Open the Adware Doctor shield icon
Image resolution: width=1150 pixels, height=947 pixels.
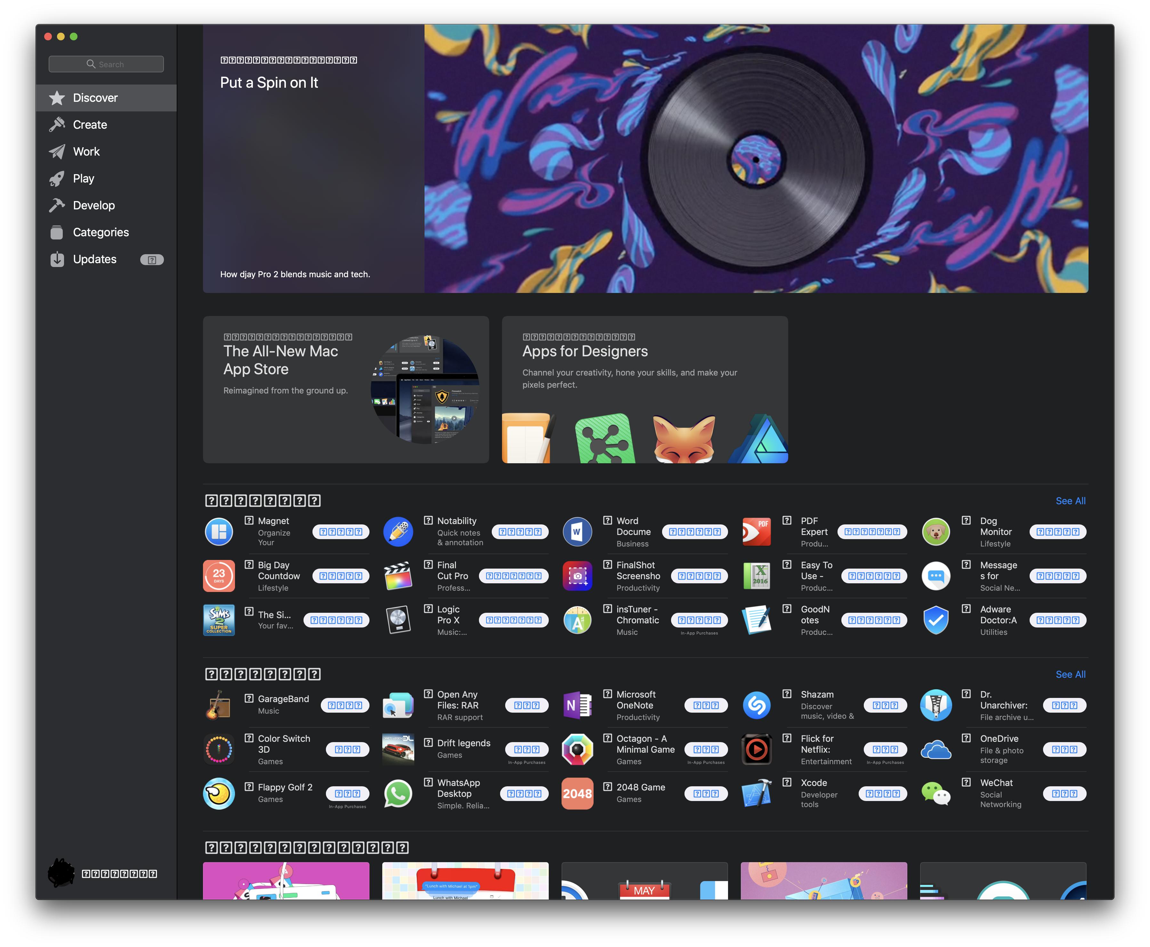935,620
